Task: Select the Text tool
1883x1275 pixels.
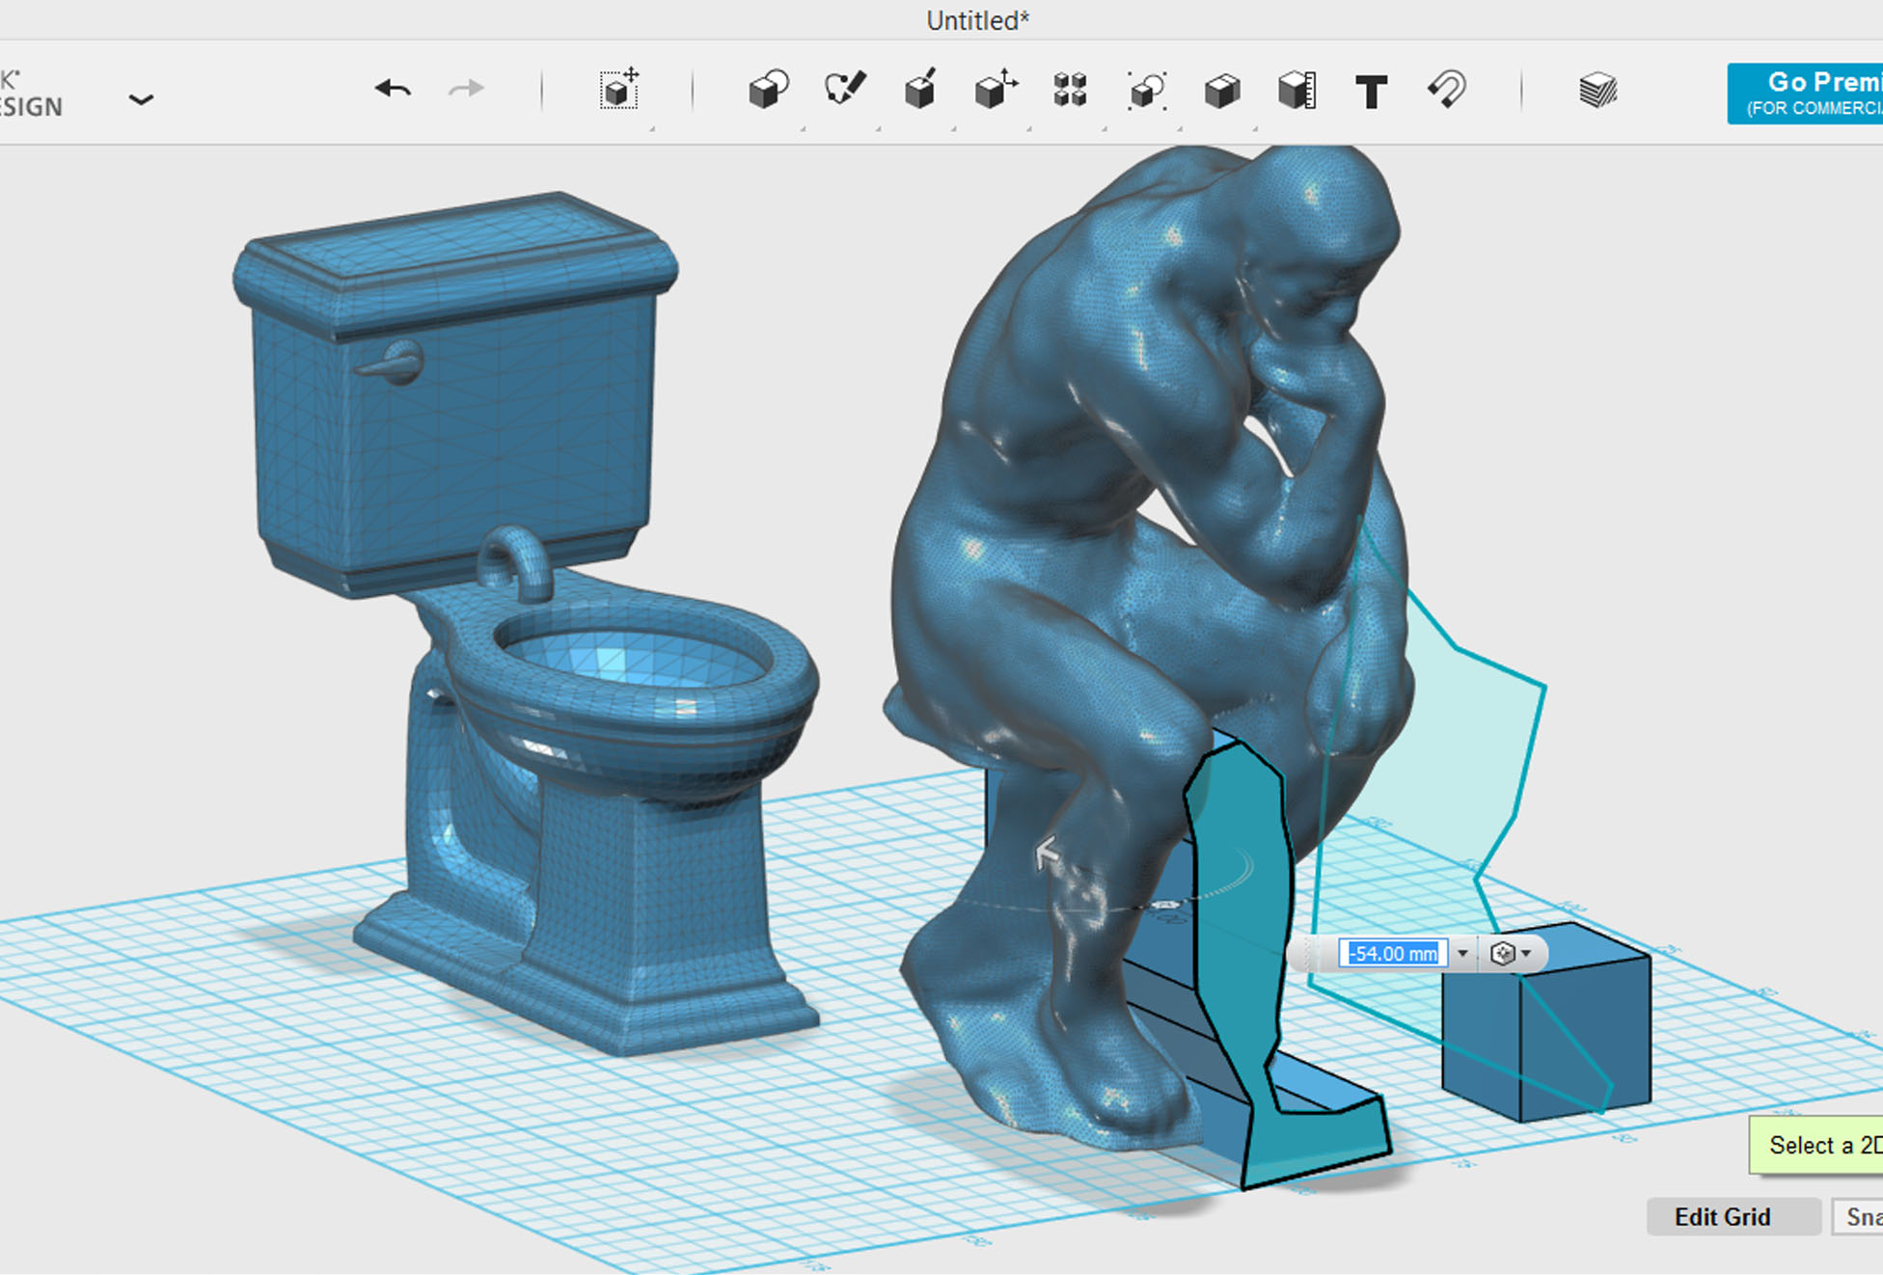Action: point(1371,92)
